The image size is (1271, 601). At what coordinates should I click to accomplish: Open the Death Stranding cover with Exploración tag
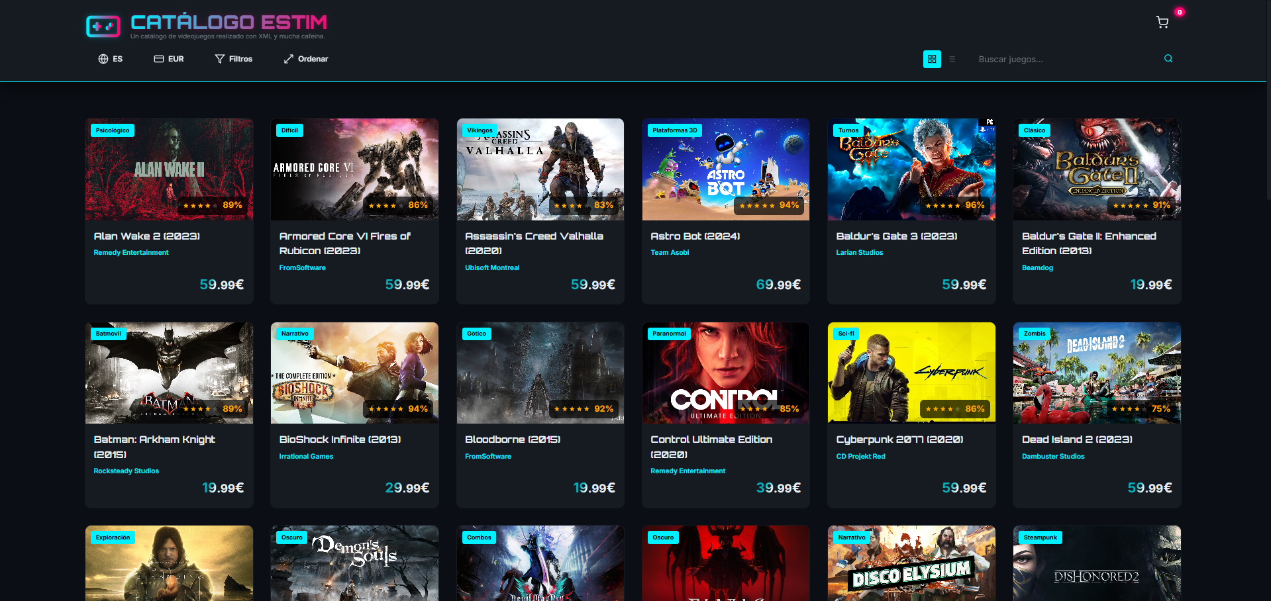[169, 563]
